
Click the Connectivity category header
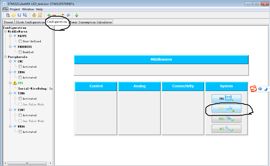coord(183,86)
